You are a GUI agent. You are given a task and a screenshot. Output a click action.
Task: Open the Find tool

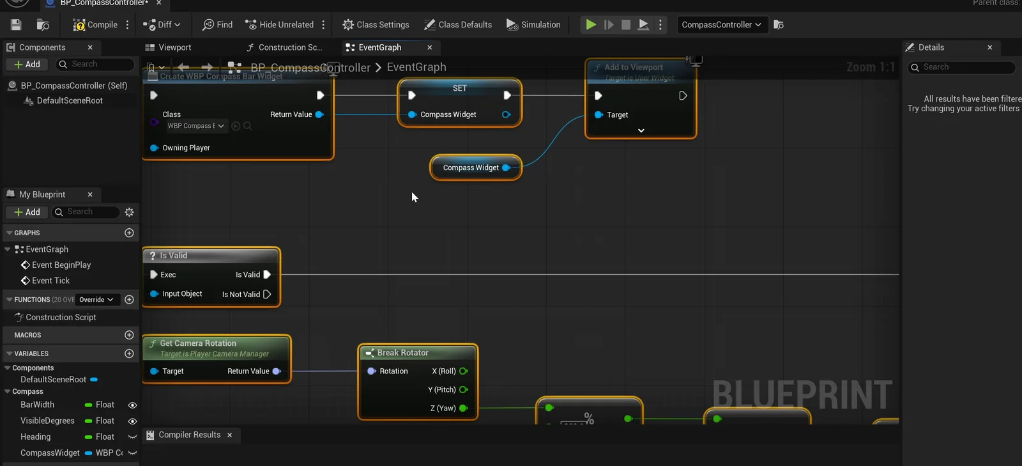217,25
